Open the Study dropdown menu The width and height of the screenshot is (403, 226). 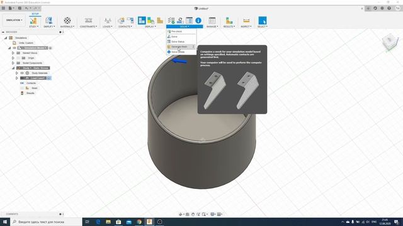tap(33, 26)
